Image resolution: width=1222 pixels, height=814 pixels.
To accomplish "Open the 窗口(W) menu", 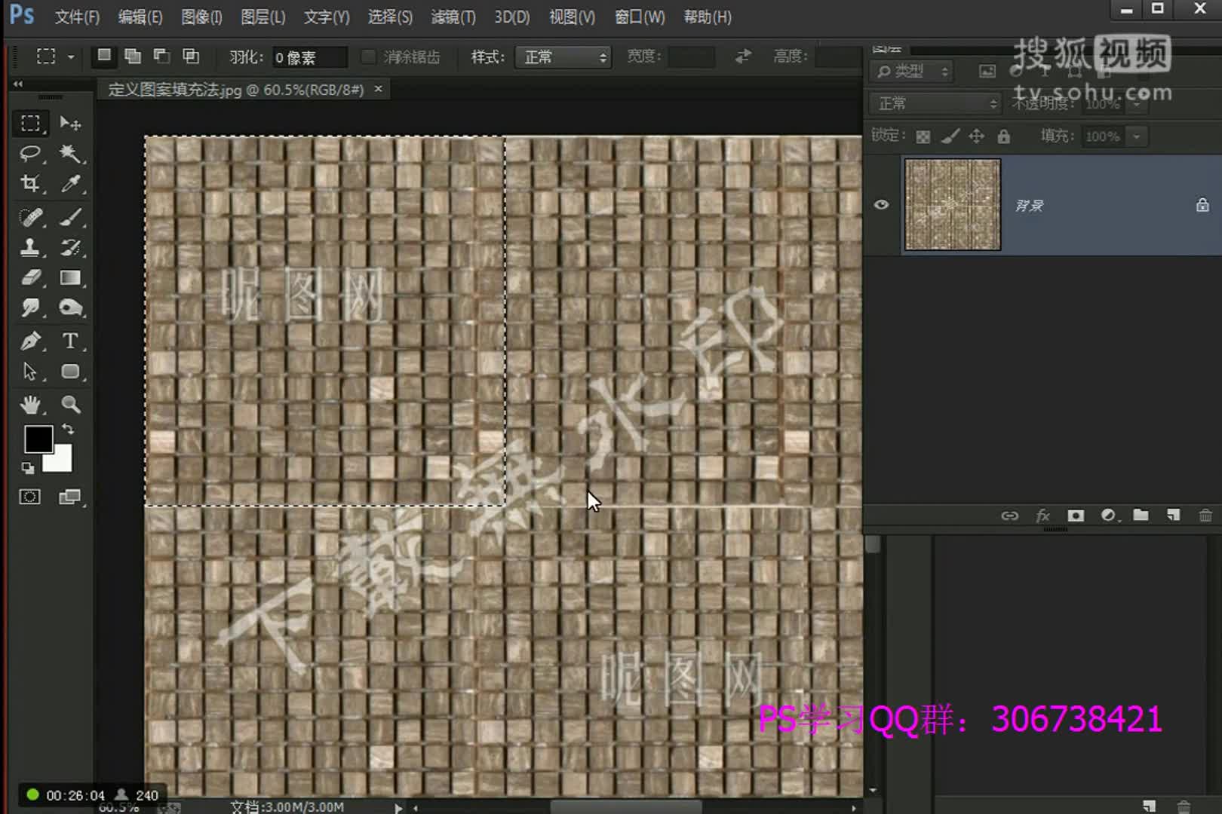I will pyautogui.click(x=640, y=17).
